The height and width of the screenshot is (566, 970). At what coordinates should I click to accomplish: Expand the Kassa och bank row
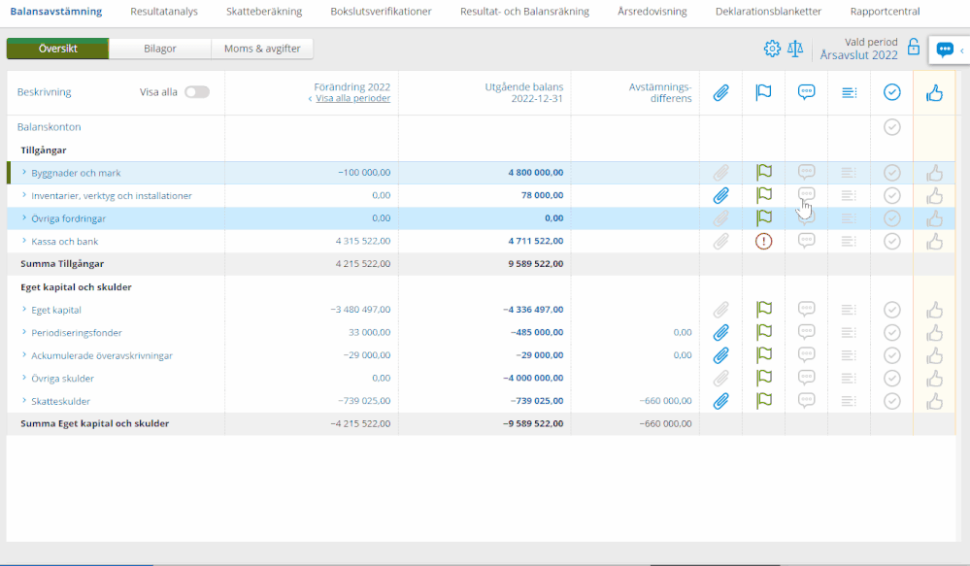pos(24,241)
